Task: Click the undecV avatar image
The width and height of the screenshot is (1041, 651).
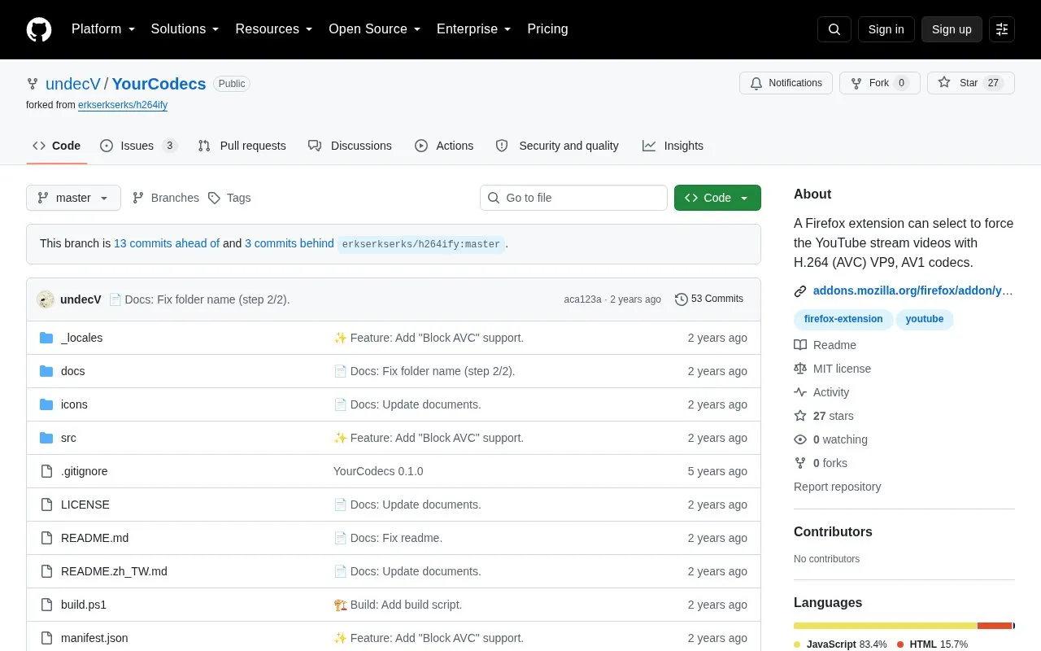Action: pyautogui.click(x=46, y=299)
